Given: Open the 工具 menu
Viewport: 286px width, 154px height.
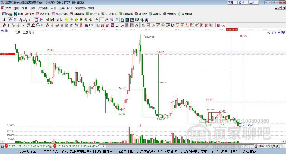Looking at the screenshot, I should [61, 8].
